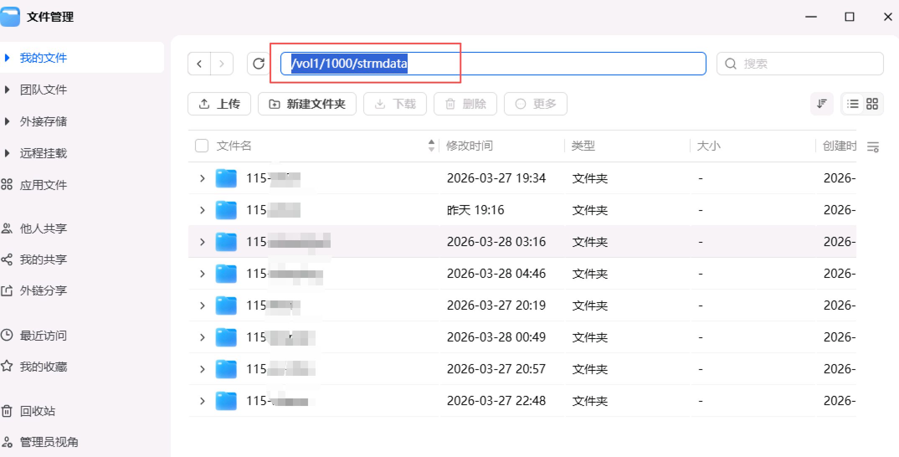Screen dimensions: 899x457
Task: Open 管理员视角 in the sidebar
Action: coord(49,442)
